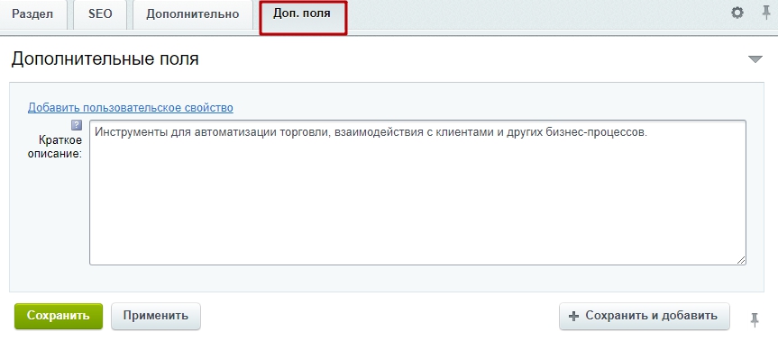Click the Сохранить и добавить button
Viewport: 778px width, 341px height.
click(645, 316)
